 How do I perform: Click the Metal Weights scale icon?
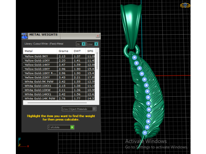24,36
